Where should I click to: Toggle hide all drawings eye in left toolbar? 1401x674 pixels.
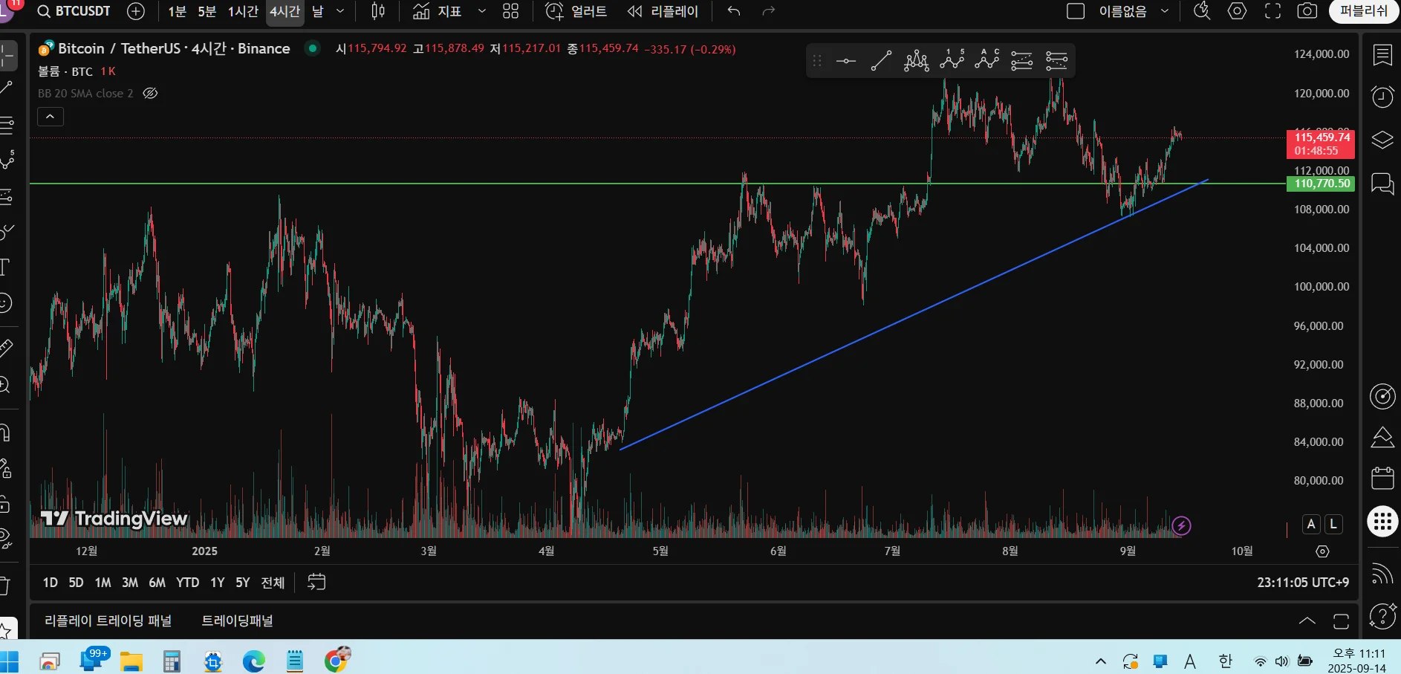[x=5, y=538]
